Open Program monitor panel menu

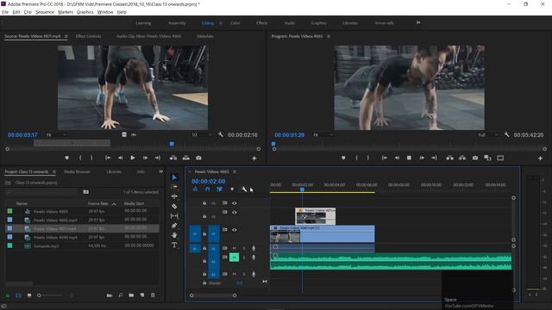pyautogui.click(x=329, y=36)
